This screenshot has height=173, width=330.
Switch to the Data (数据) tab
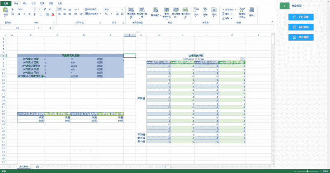point(42,3)
